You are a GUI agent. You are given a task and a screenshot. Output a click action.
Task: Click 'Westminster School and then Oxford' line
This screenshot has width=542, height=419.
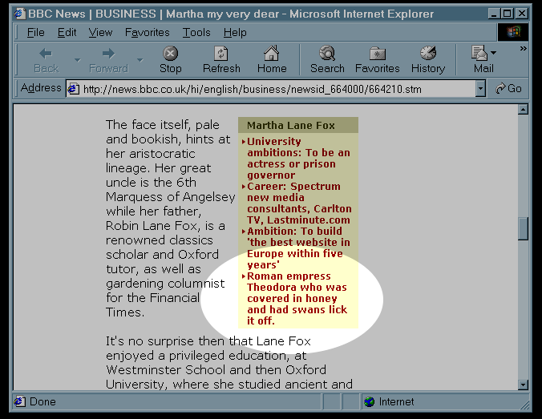coord(216,370)
